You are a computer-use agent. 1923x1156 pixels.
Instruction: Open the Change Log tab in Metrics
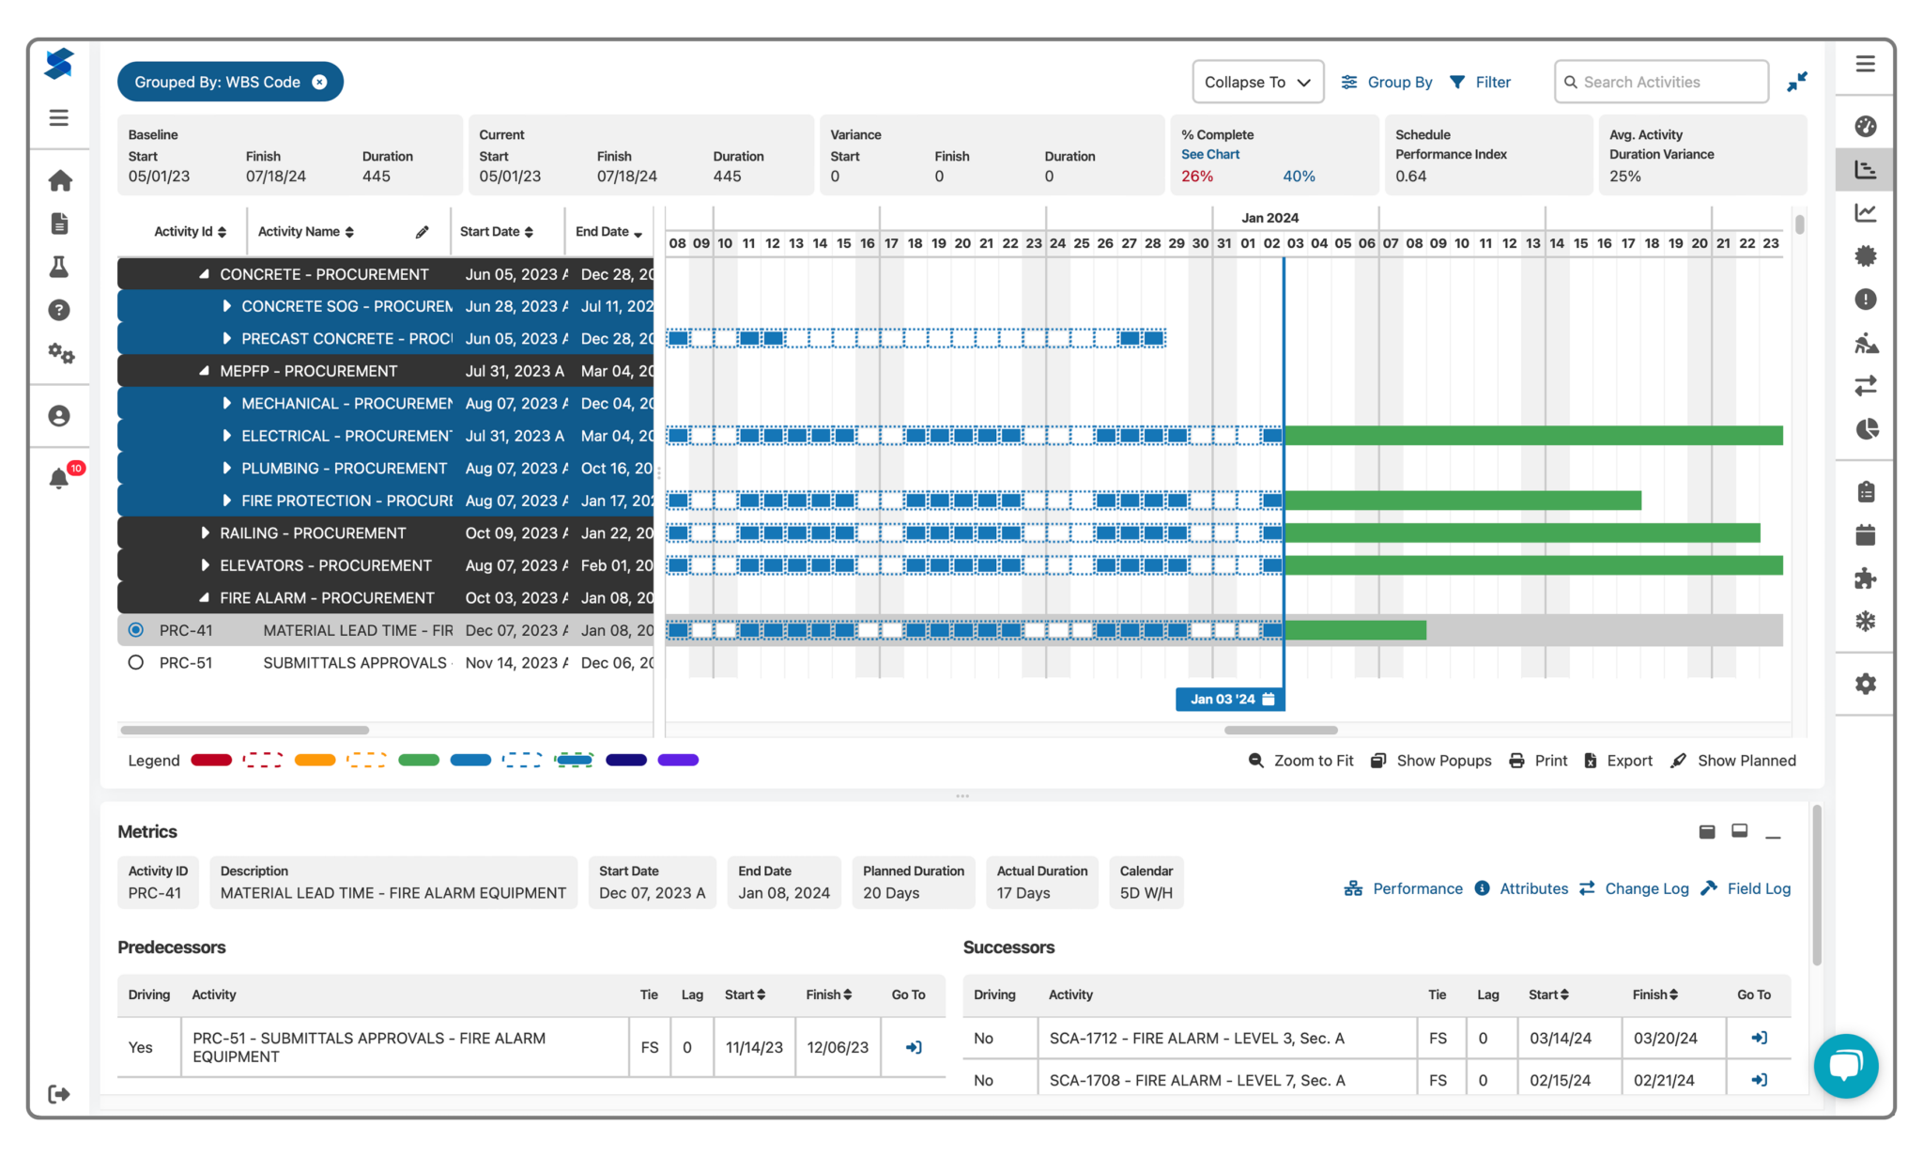(1647, 888)
